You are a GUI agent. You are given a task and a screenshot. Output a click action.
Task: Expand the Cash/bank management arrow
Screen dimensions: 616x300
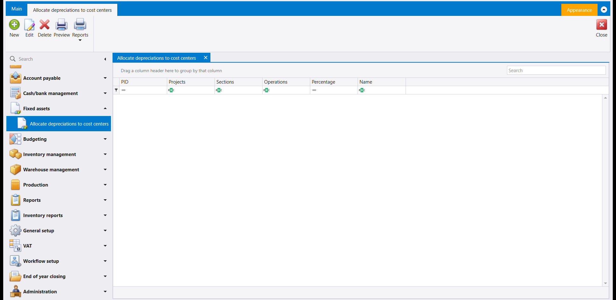[105, 93]
